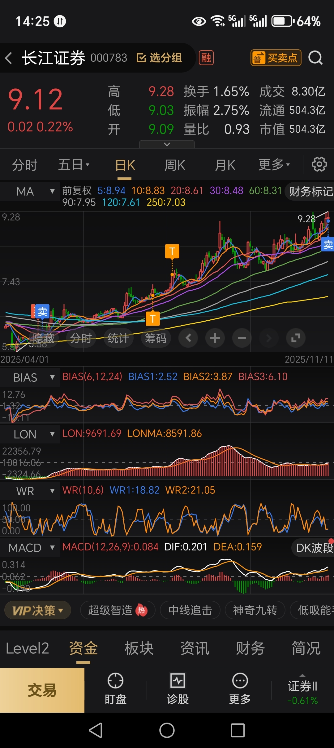
Task: Switch to 资金 funds tab
Action: [83, 648]
